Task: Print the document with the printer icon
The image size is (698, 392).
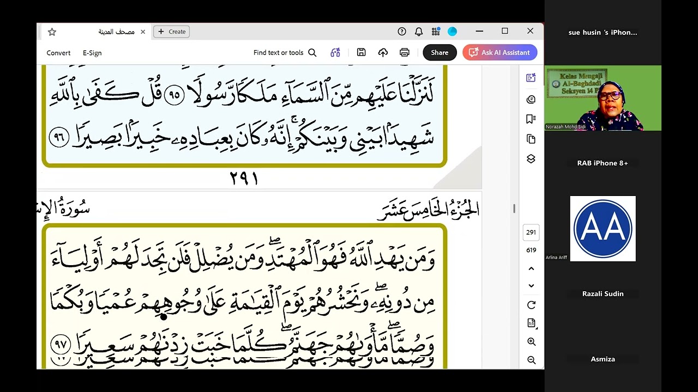Action: (404, 53)
